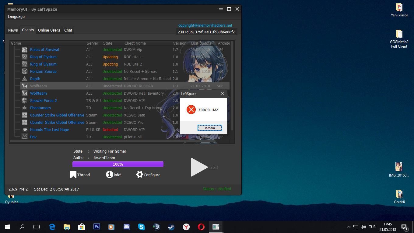Select the Horizon Source link
The width and height of the screenshot is (414, 233).
coord(43,72)
